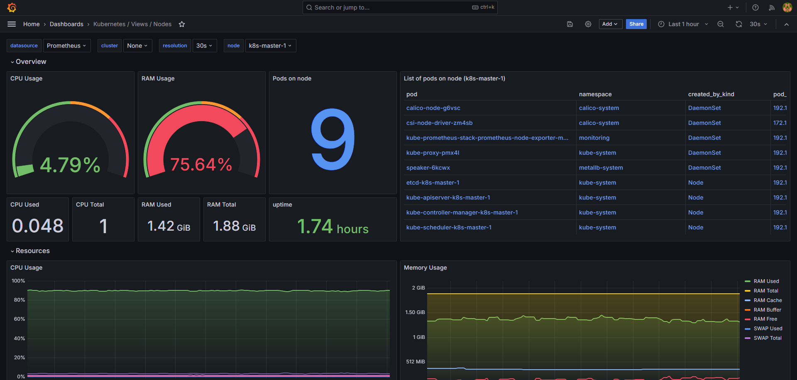797x380 pixels.
Task: Sort table by pod column header
Action: [412, 94]
